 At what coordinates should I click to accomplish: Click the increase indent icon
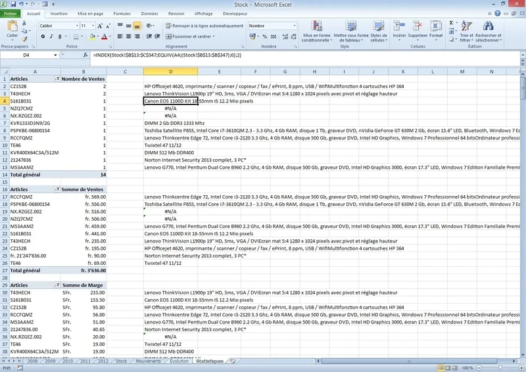coord(157,36)
